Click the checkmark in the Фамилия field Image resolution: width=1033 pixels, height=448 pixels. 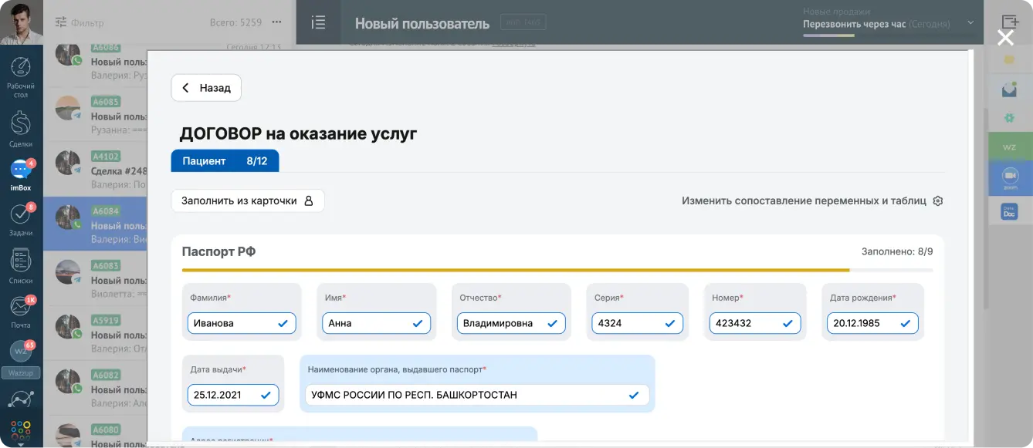[x=283, y=324]
